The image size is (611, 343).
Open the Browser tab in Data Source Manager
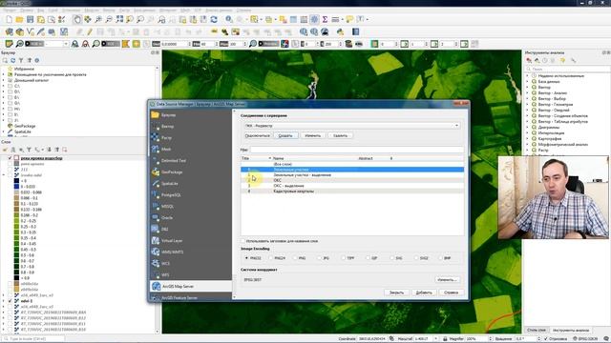tap(191, 115)
